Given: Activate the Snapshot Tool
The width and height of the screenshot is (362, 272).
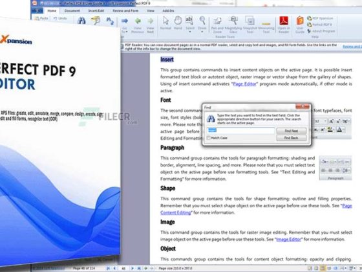Looking at the screenshot, I should click(x=250, y=25).
